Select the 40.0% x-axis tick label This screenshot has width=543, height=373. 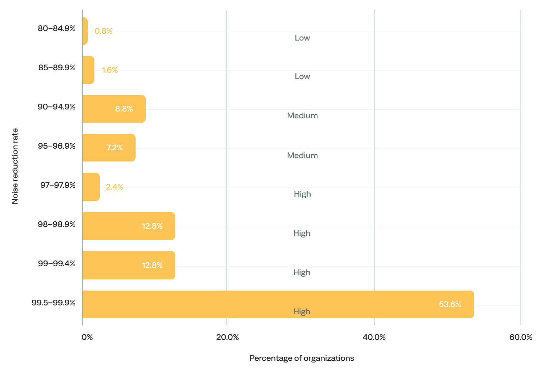coord(374,337)
